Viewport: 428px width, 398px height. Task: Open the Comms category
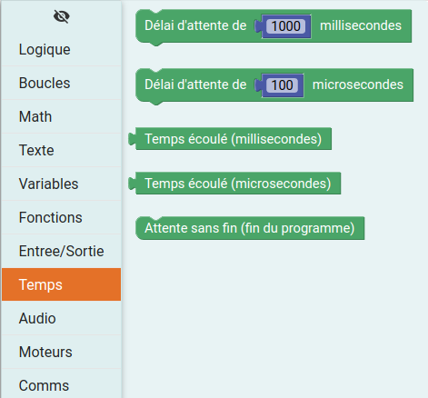61,384
